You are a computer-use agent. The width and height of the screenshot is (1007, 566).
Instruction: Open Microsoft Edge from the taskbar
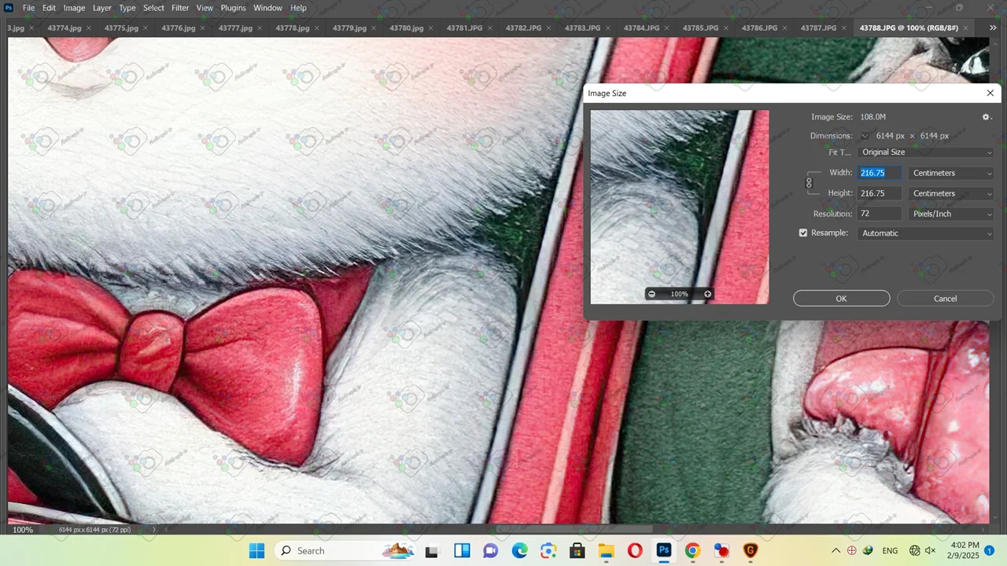[x=519, y=550]
